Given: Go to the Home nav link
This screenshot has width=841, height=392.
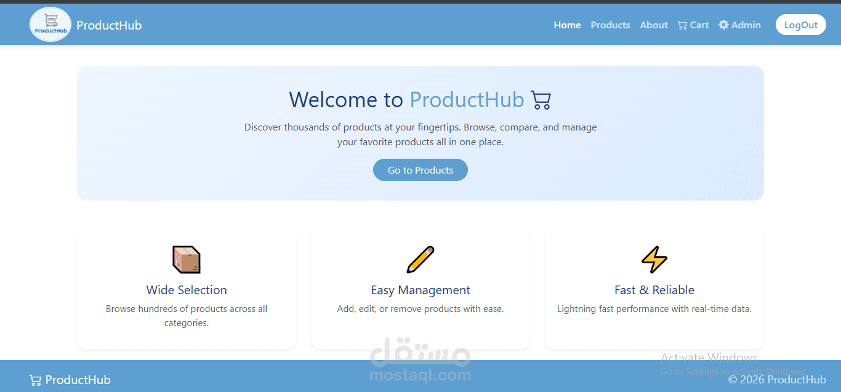Looking at the screenshot, I should (x=567, y=25).
